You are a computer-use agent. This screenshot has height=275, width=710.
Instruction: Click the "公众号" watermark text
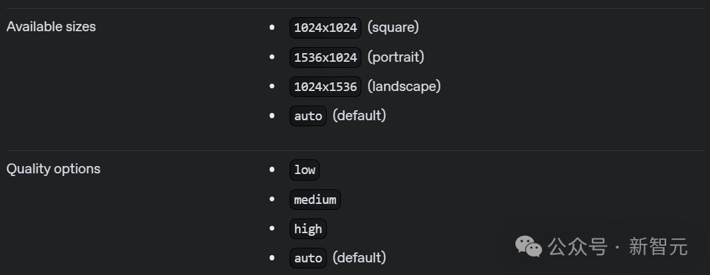[577, 247]
